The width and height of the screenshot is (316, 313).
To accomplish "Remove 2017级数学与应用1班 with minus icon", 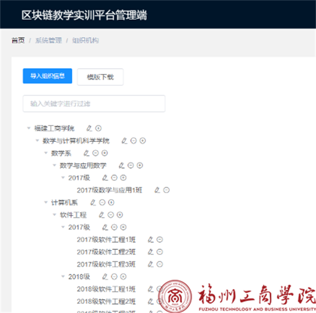I will 166,190.
